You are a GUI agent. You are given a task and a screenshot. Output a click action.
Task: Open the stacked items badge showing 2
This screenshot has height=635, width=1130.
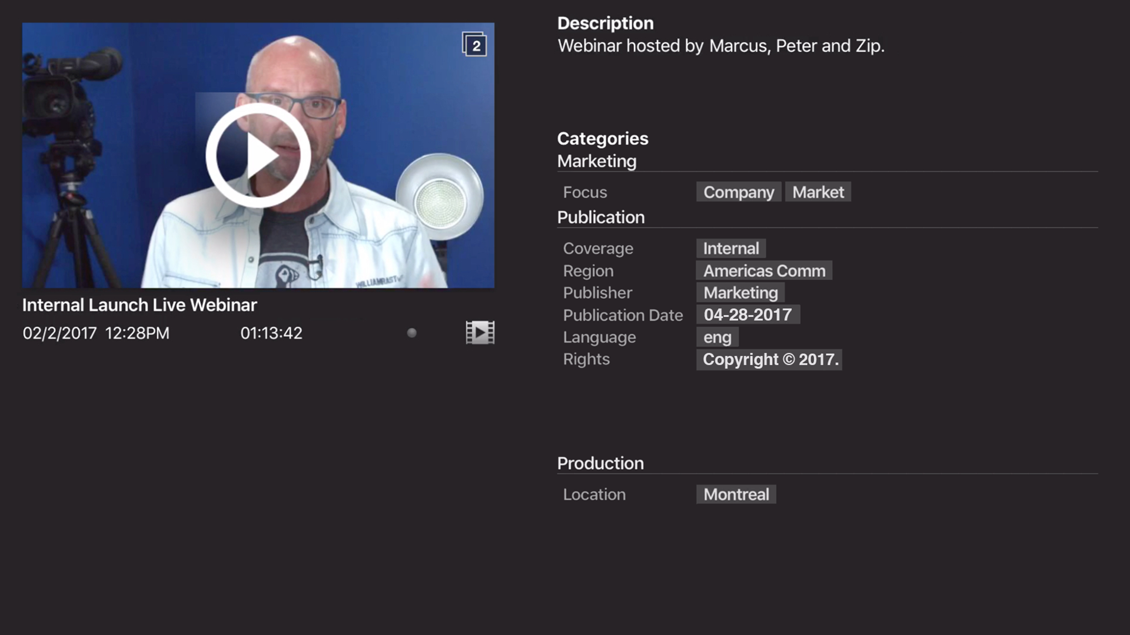(x=474, y=45)
